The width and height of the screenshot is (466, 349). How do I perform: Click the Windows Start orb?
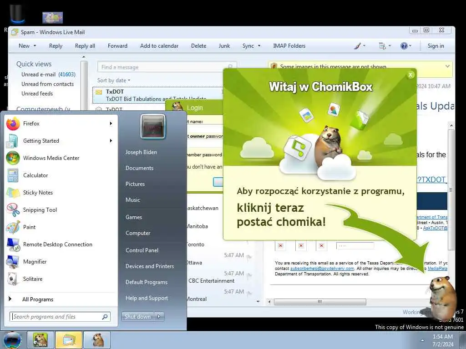(x=12, y=340)
